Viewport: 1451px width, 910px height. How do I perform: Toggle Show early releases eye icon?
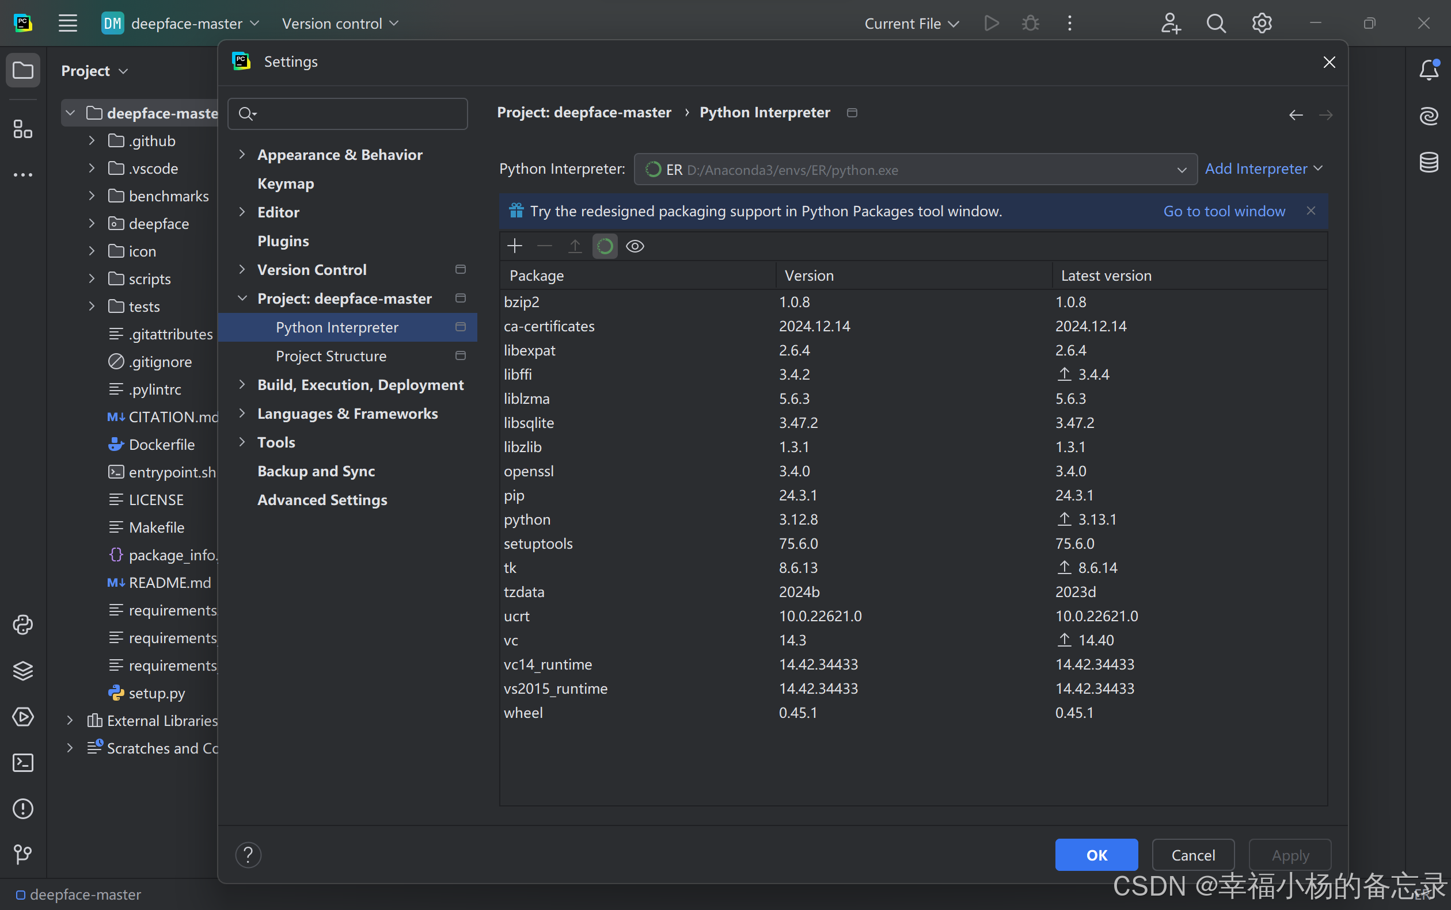(635, 246)
